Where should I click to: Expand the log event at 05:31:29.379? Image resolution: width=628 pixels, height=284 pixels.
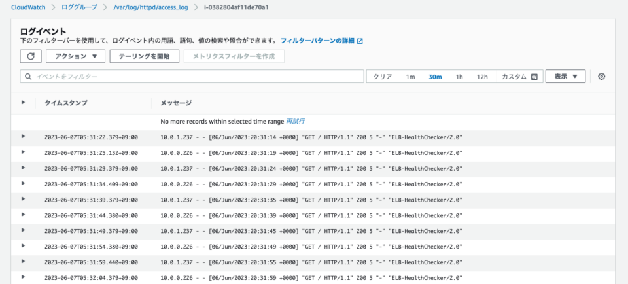point(24,168)
